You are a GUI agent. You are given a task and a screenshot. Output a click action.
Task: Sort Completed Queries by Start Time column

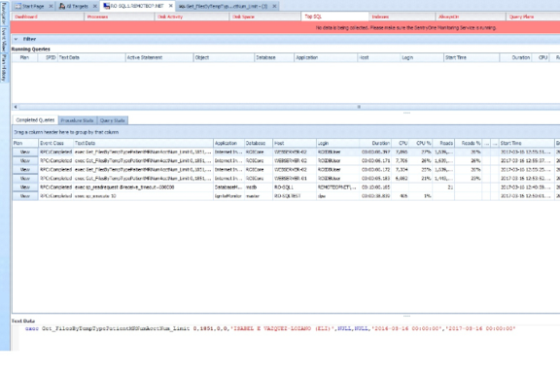[x=526, y=143]
